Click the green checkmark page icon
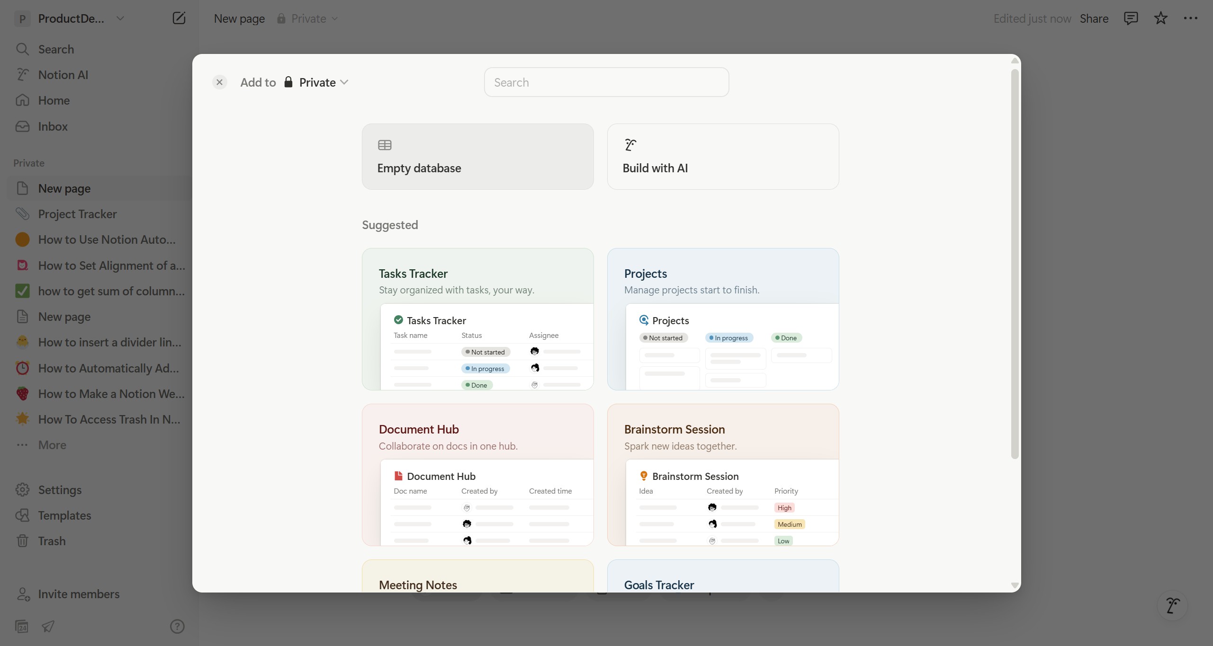The width and height of the screenshot is (1213, 646). [22, 291]
